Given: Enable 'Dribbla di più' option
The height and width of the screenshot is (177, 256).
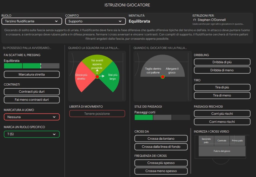Looking at the screenshot, I should coord(222,62).
